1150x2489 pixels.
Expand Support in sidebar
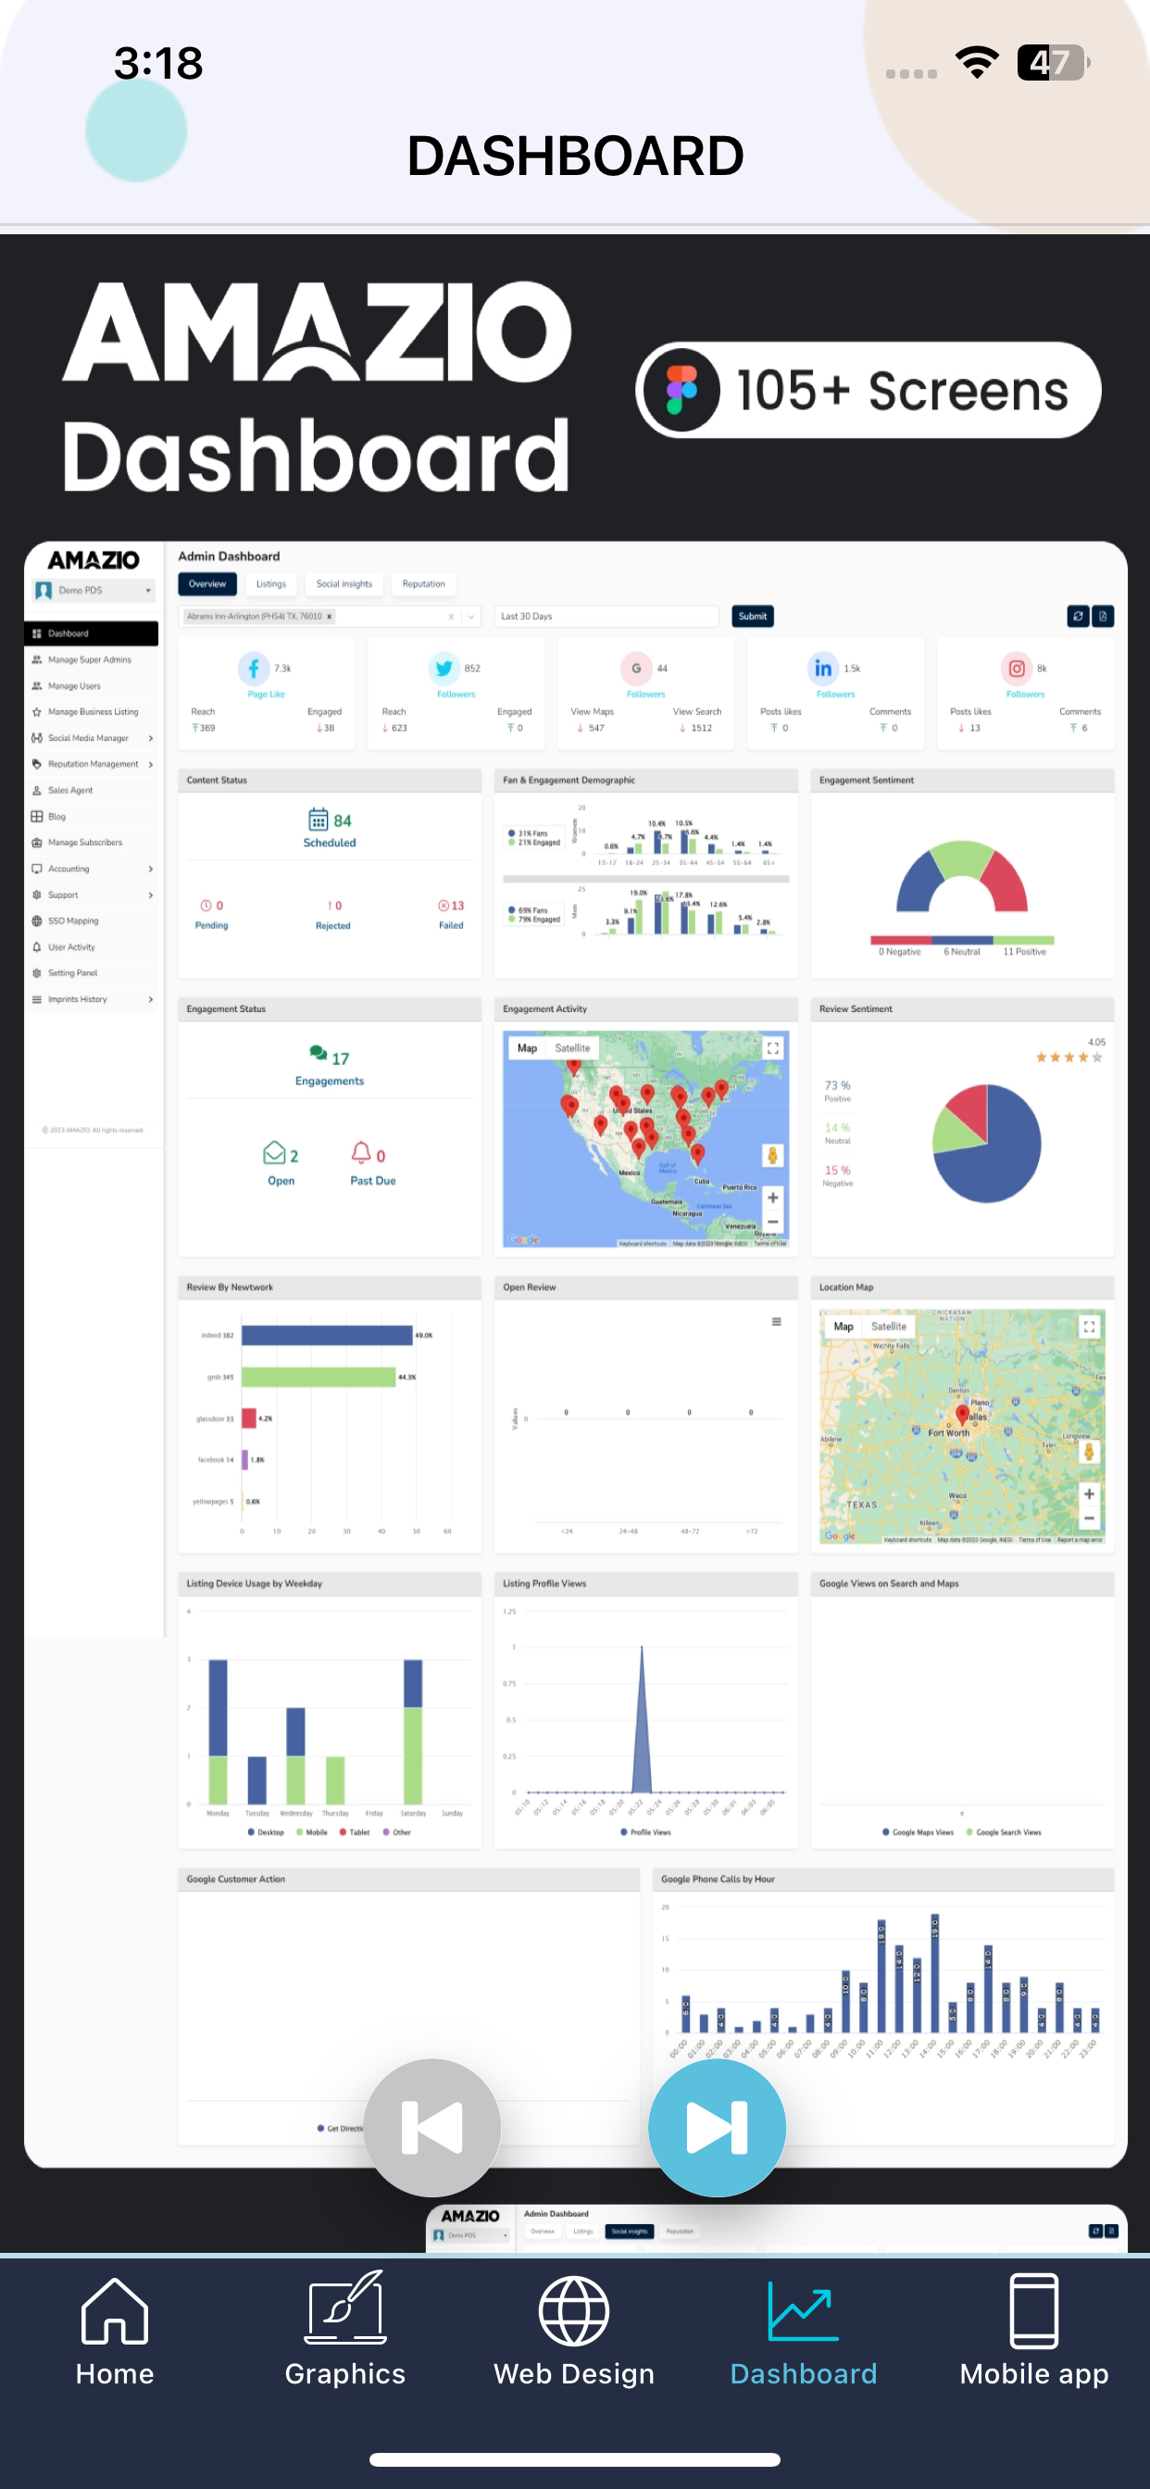pos(91,894)
